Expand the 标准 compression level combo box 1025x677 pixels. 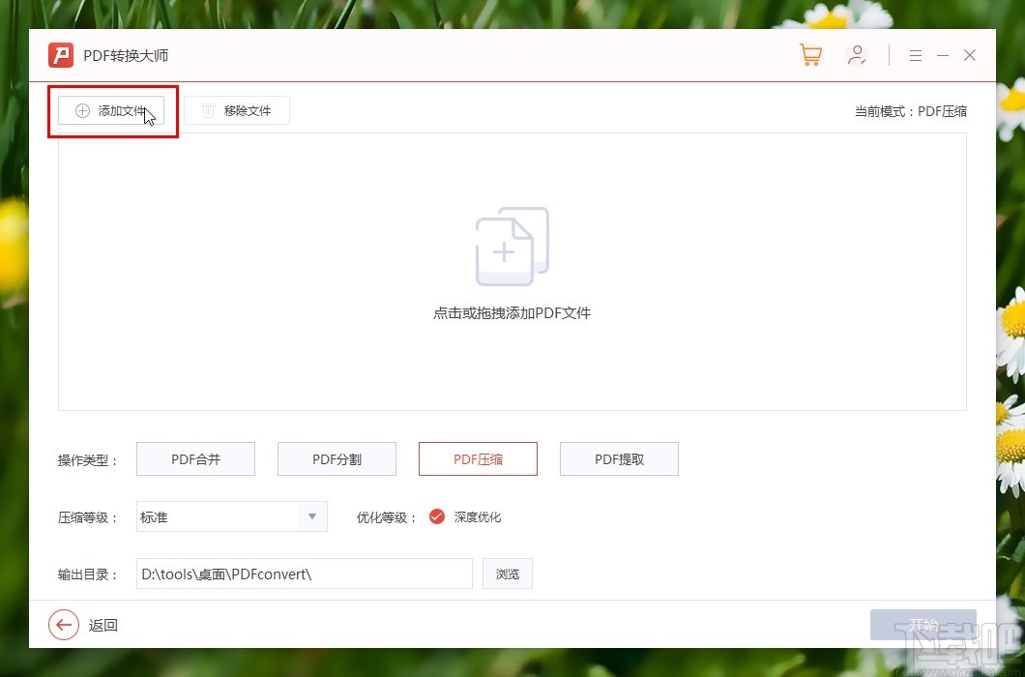(x=231, y=516)
